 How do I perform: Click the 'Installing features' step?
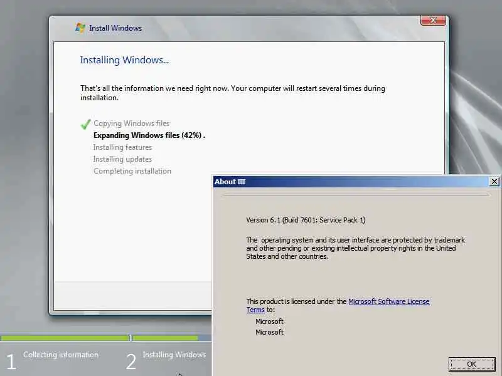click(x=122, y=147)
